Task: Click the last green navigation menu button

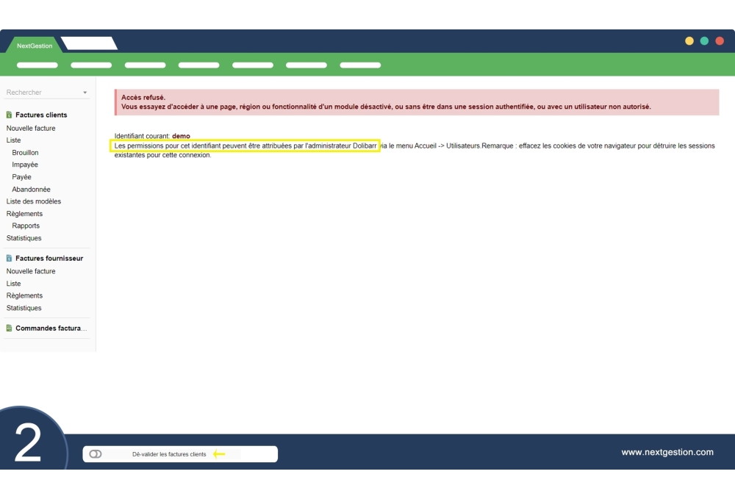Action: pos(359,65)
